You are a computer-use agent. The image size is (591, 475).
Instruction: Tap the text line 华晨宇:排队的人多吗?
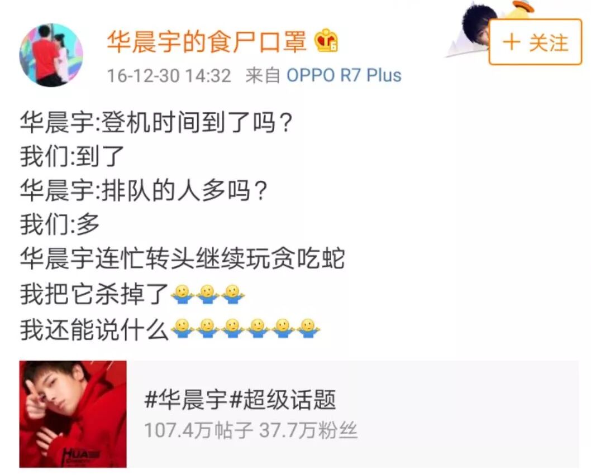144,190
